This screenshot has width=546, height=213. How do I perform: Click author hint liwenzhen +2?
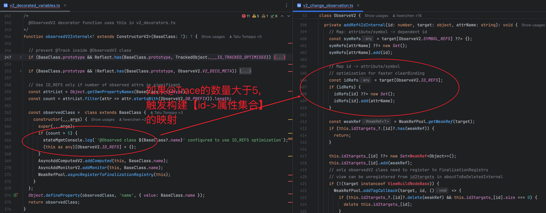tap(132, 120)
